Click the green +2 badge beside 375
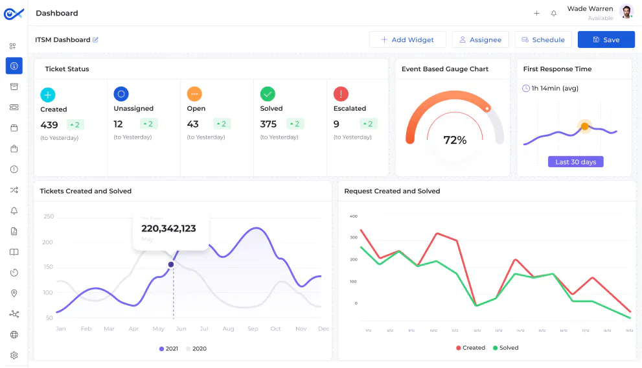This screenshot has height=368, width=642. tap(295, 124)
